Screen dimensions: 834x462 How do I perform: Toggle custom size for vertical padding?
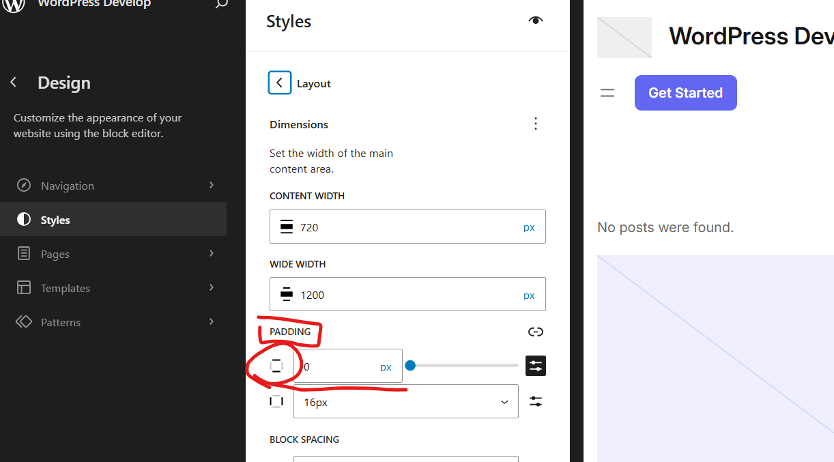click(536, 366)
